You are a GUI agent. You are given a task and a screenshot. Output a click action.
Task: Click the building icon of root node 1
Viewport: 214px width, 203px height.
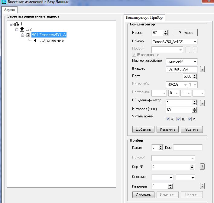tap(16, 25)
